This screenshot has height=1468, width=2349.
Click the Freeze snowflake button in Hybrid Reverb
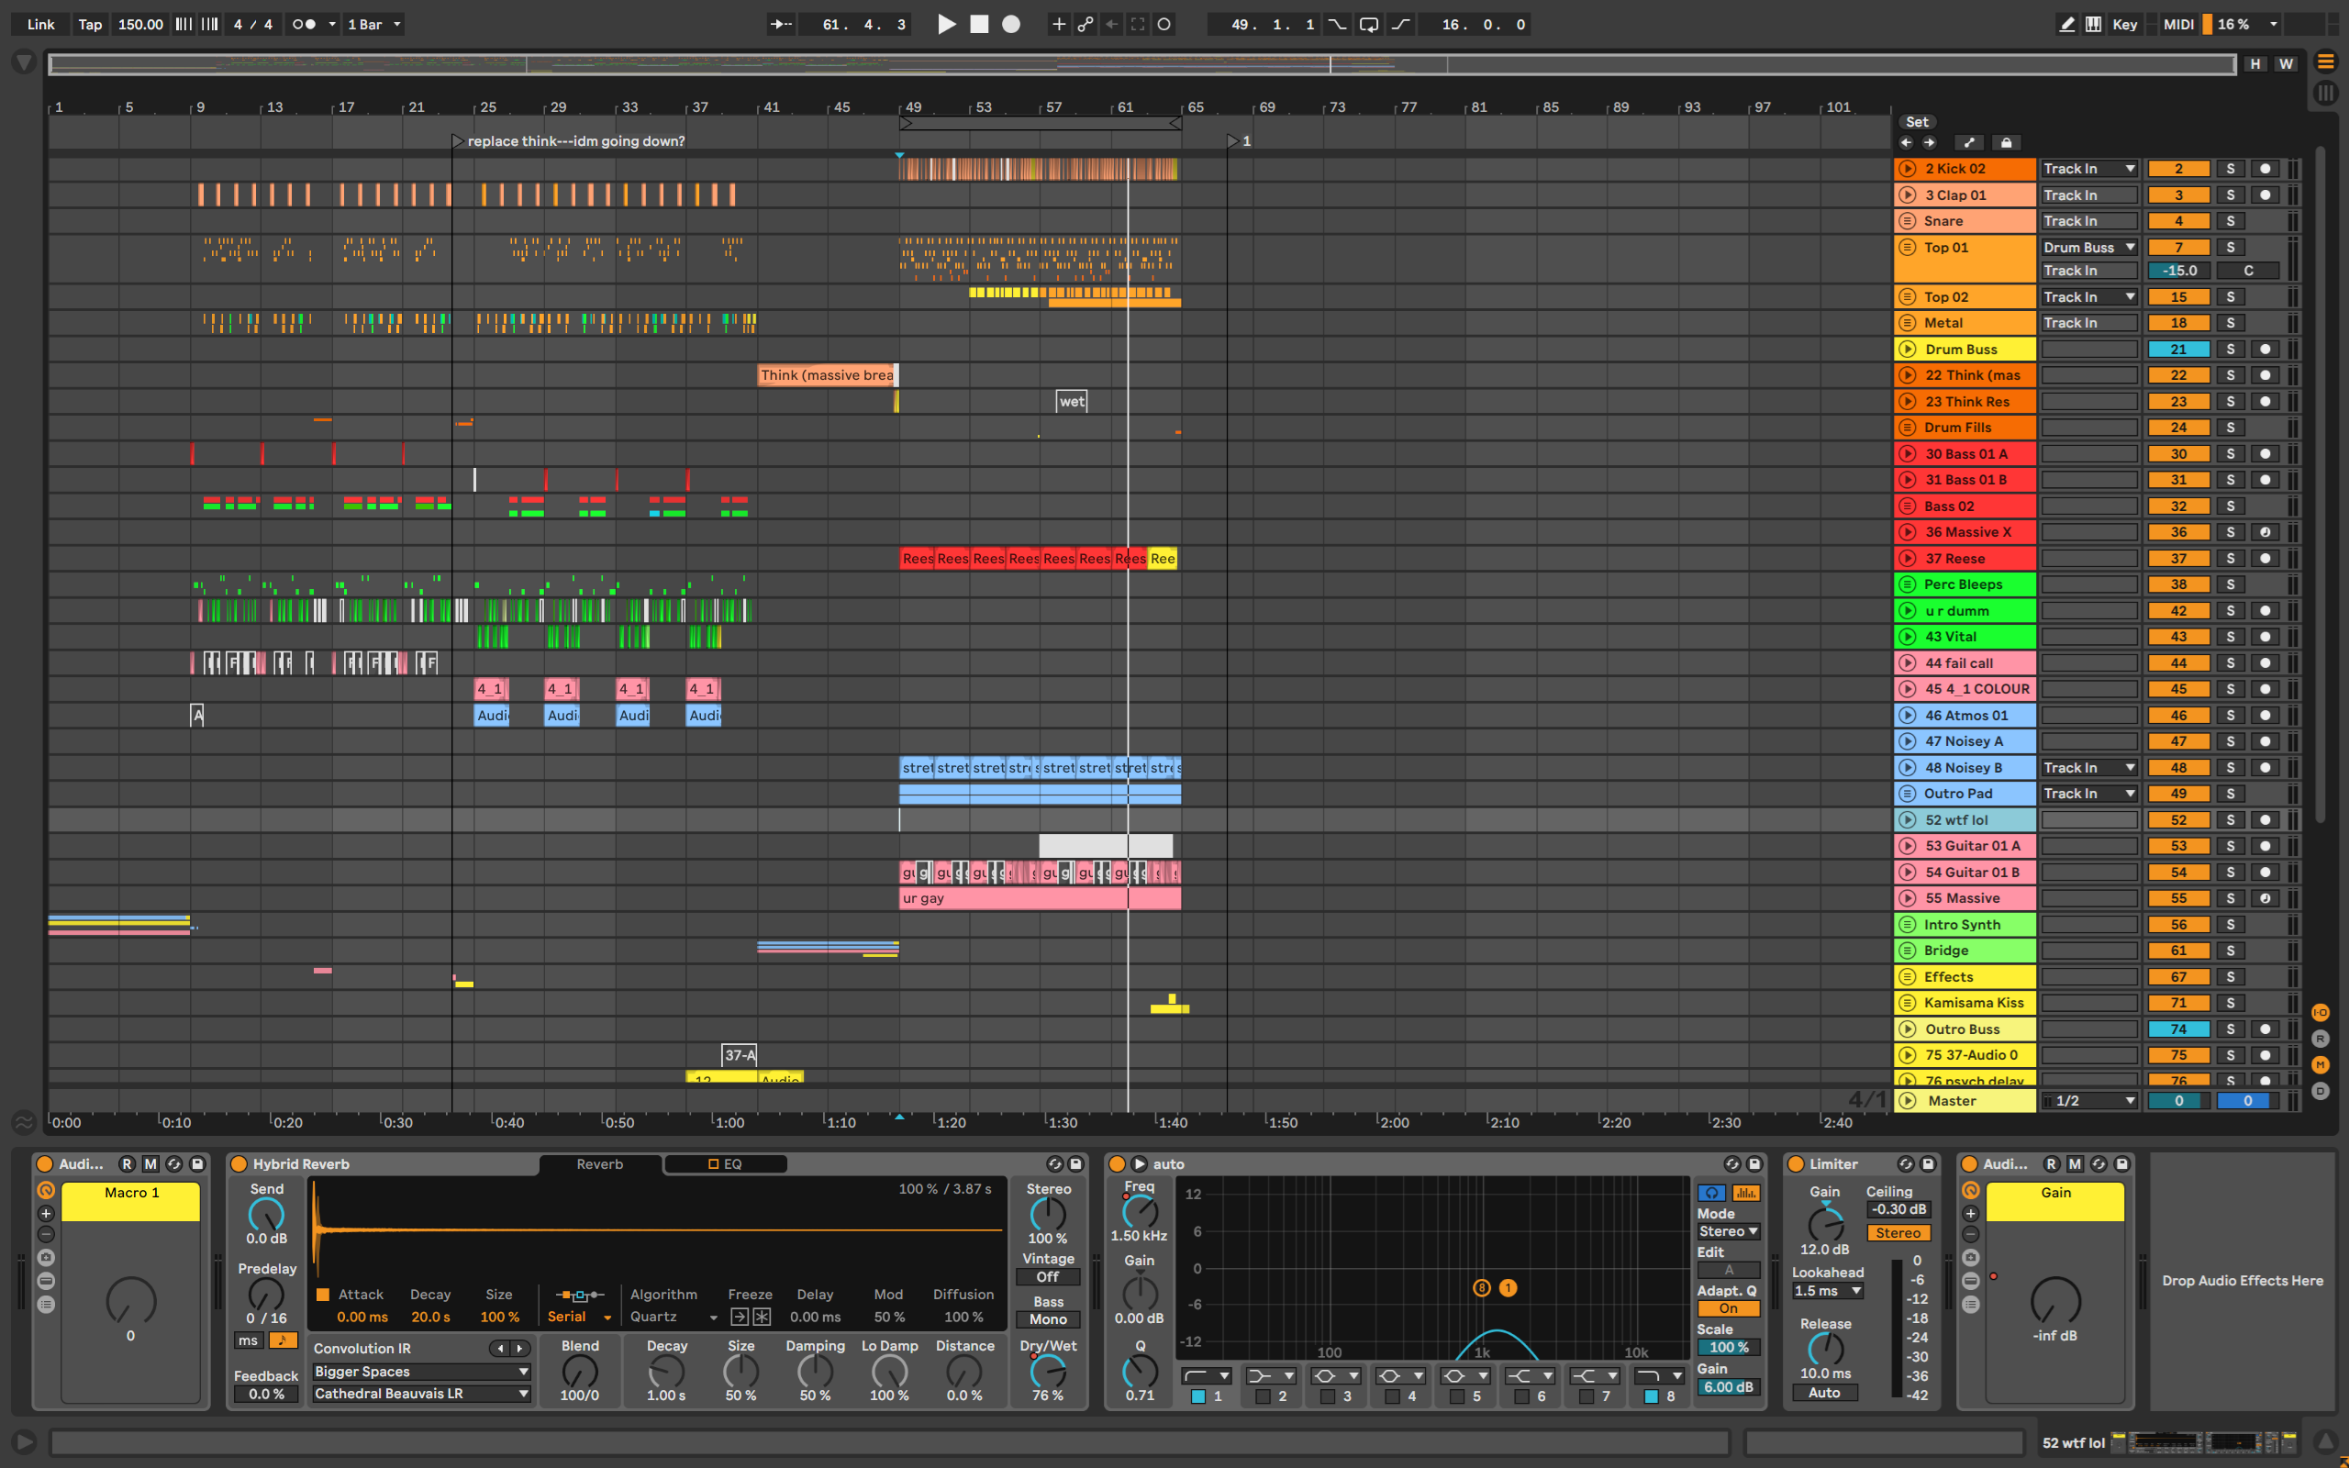762,1318
